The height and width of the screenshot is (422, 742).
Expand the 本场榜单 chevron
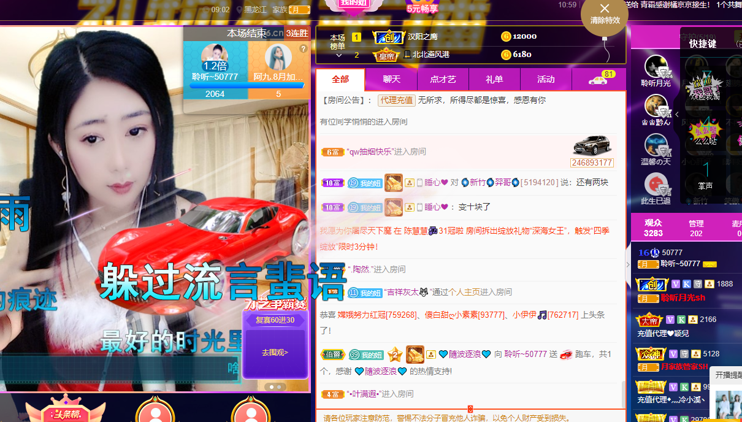tap(338, 55)
